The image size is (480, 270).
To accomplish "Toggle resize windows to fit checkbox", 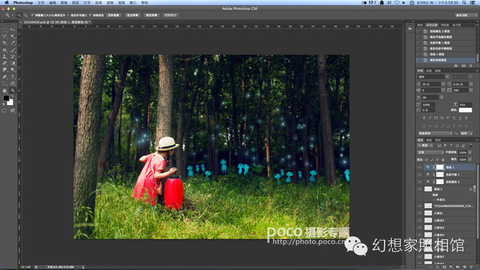I will tap(32, 15).
